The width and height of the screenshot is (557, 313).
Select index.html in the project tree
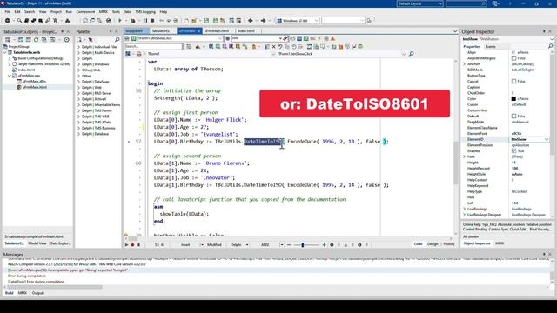point(26,70)
